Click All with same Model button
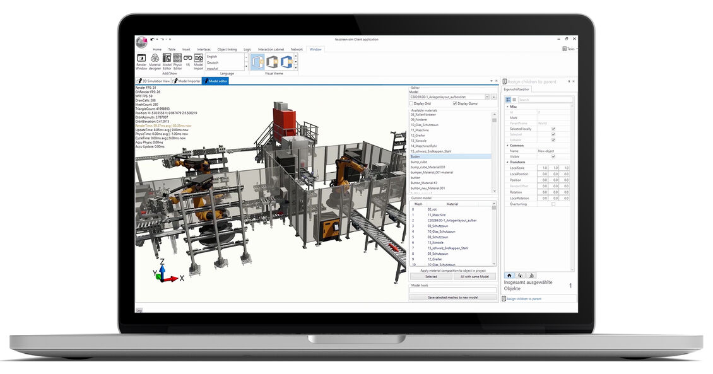 (x=474, y=276)
